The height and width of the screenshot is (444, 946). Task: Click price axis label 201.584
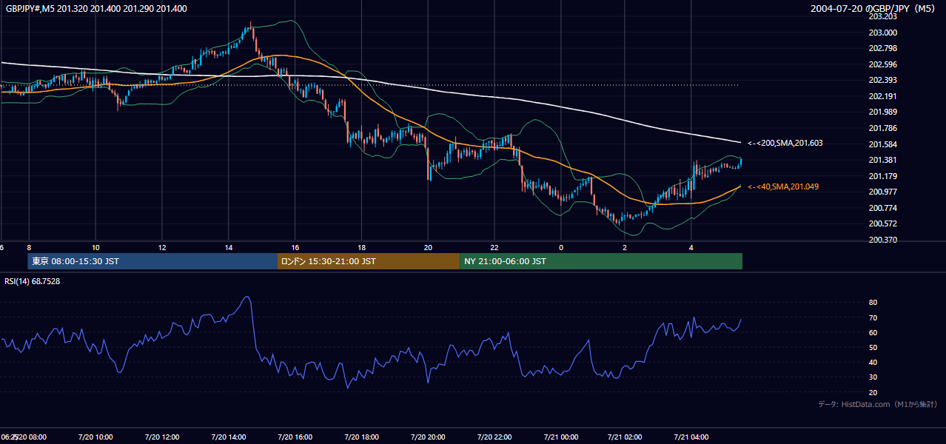coord(883,144)
